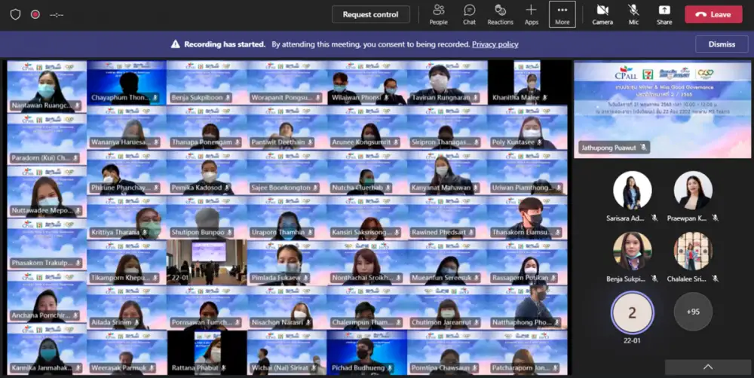Open the Reactions menu
This screenshot has width=754, height=378.
point(500,14)
